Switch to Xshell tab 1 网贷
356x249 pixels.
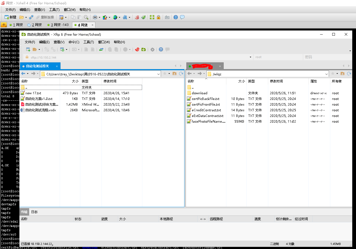pos(16,25)
